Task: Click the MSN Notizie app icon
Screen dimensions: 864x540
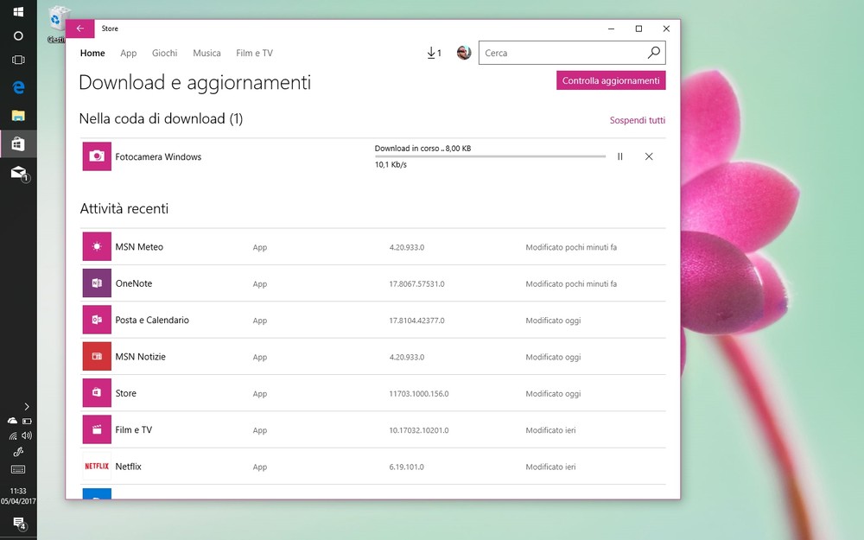Action: [x=97, y=357]
